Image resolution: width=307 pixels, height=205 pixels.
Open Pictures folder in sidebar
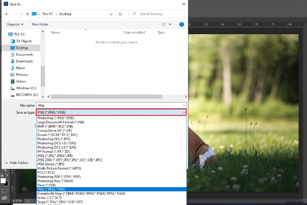click(22, 74)
